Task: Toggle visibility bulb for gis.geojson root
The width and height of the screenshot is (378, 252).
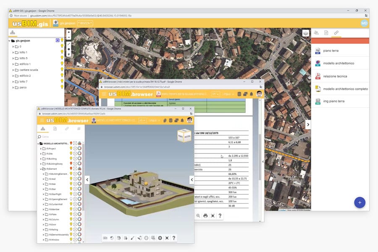Action: point(62,40)
